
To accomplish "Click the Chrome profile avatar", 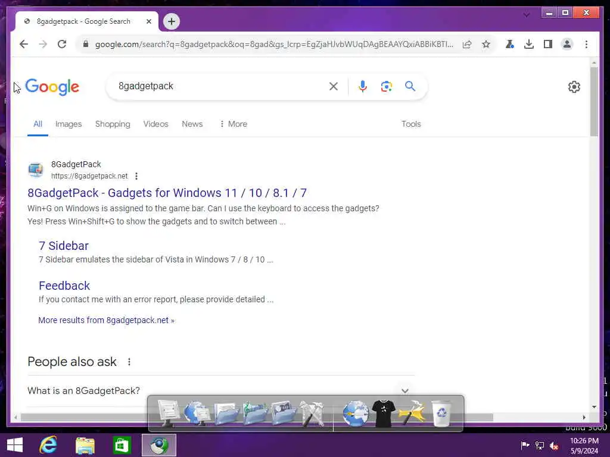I will point(567,44).
